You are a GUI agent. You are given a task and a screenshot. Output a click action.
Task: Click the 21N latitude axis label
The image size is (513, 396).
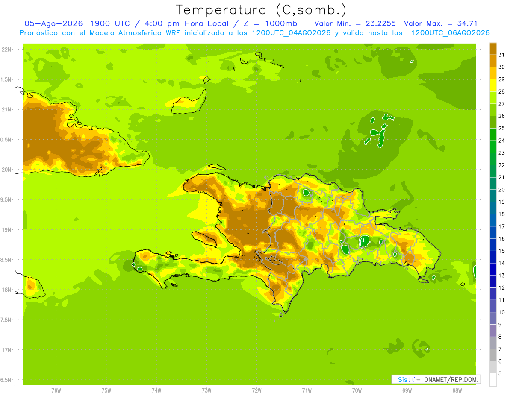pyautogui.click(x=6, y=109)
